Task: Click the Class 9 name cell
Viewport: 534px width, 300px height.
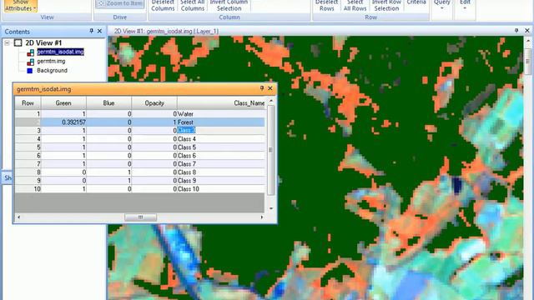Action: pyautogui.click(x=221, y=181)
